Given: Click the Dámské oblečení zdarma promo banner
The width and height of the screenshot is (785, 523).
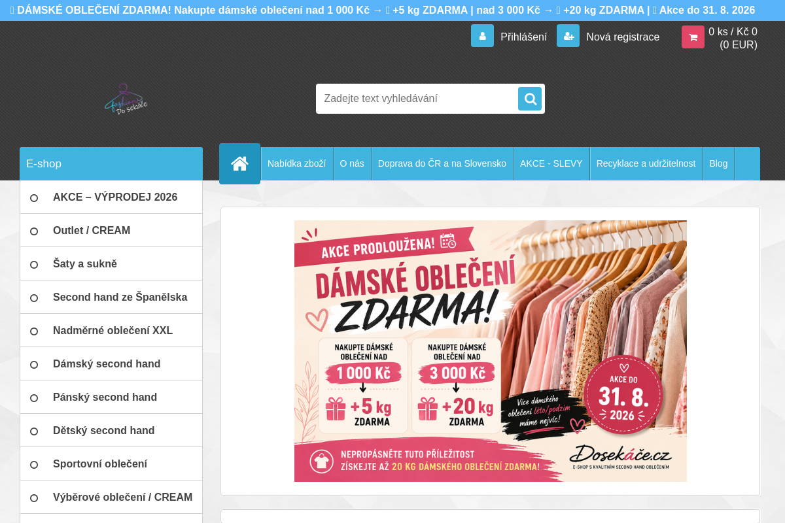Looking at the screenshot, I should [x=491, y=351].
